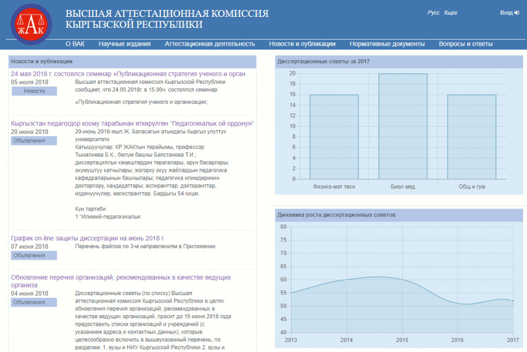Click the date 07 июня 2018

coord(30,247)
